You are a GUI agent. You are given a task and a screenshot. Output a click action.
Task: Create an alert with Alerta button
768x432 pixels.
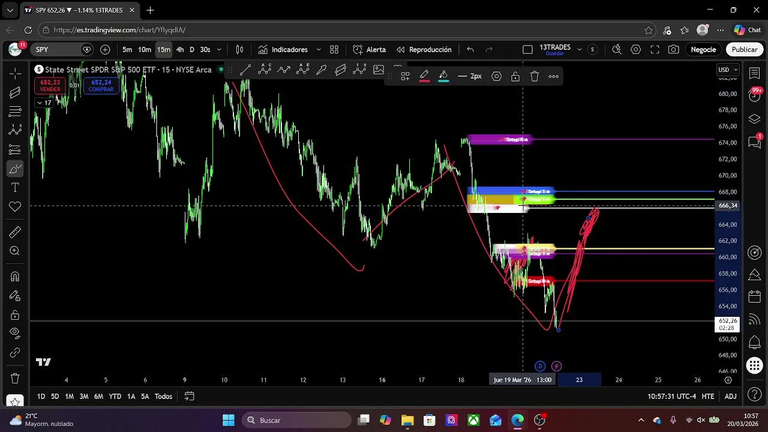pyautogui.click(x=370, y=50)
